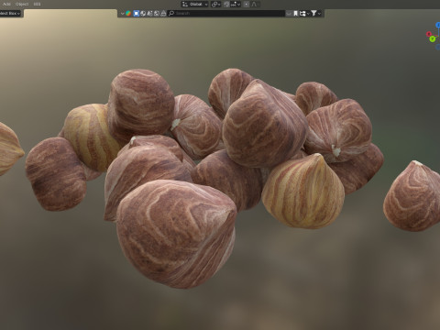The image size is (440, 330).
Task: Click the triangular filter icon beside search
Action: 163,14
